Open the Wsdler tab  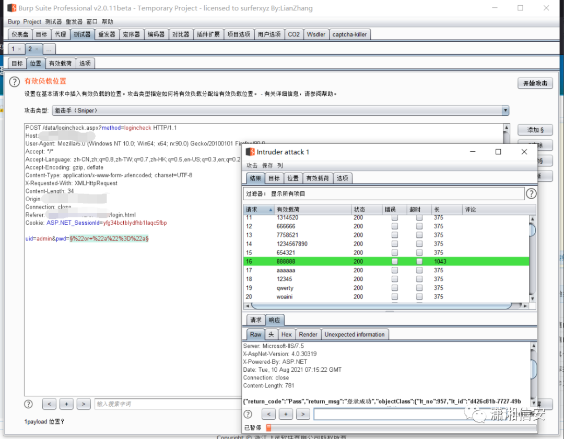coord(316,34)
